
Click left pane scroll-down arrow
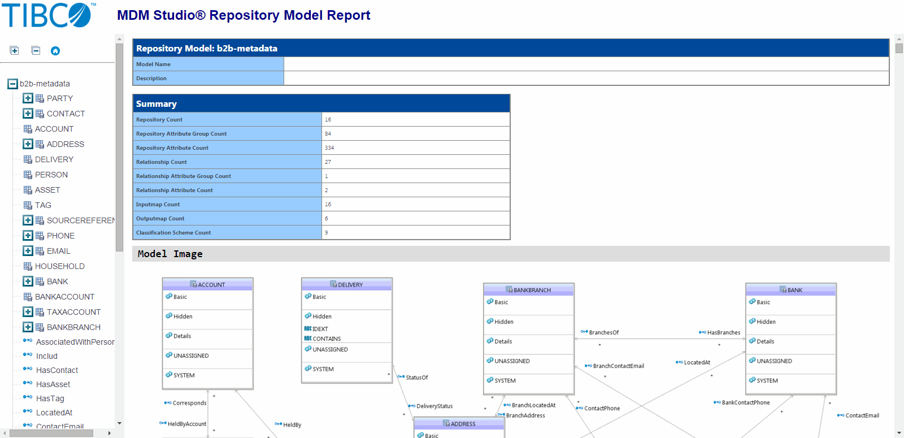click(119, 423)
